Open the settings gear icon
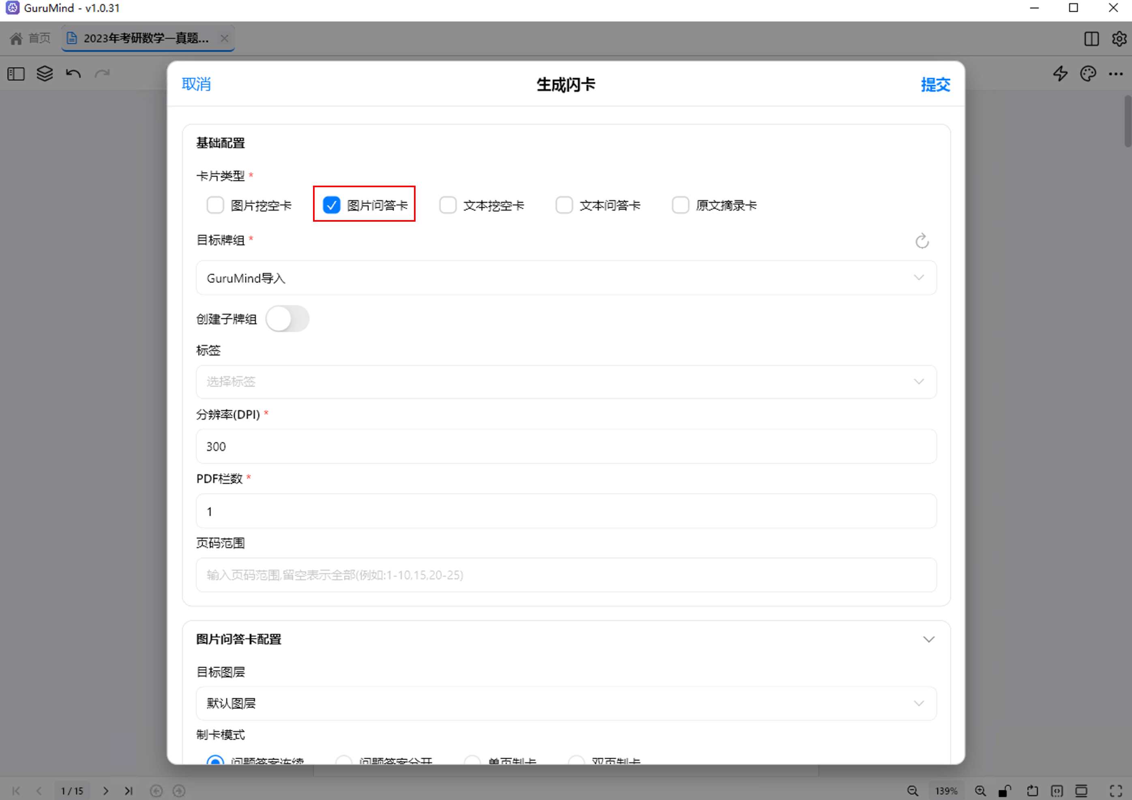This screenshot has height=800, width=1132. click(x=1119, y=39)
